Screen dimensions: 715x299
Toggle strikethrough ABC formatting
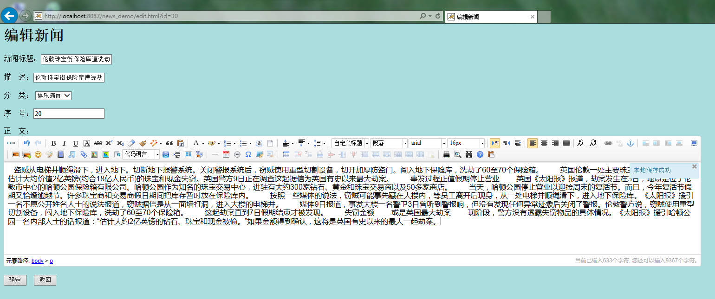click(98, 143)
